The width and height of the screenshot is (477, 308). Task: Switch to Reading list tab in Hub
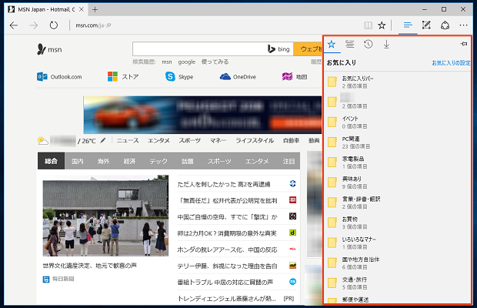tap(350, 45)
